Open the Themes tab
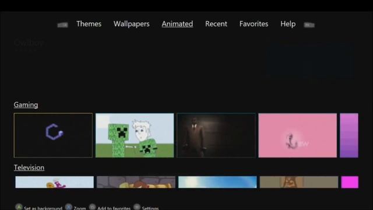The image size is (373, 210). pyautogui.click(x=89, y=24)
